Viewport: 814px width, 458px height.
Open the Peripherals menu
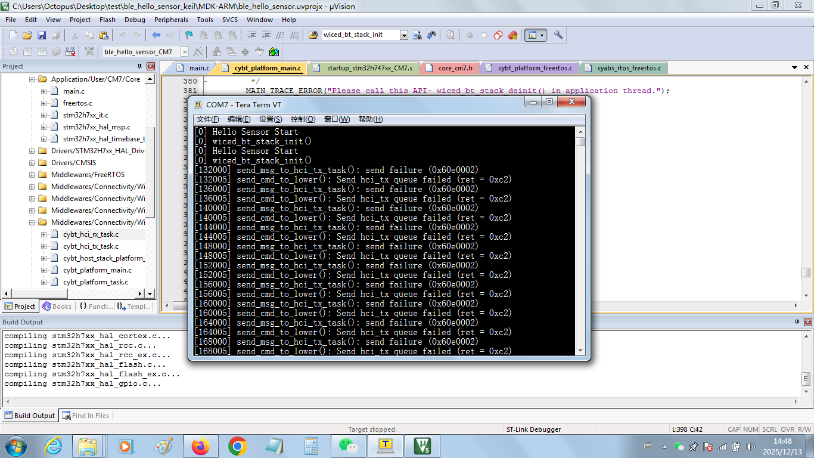(x=171, y=20)
